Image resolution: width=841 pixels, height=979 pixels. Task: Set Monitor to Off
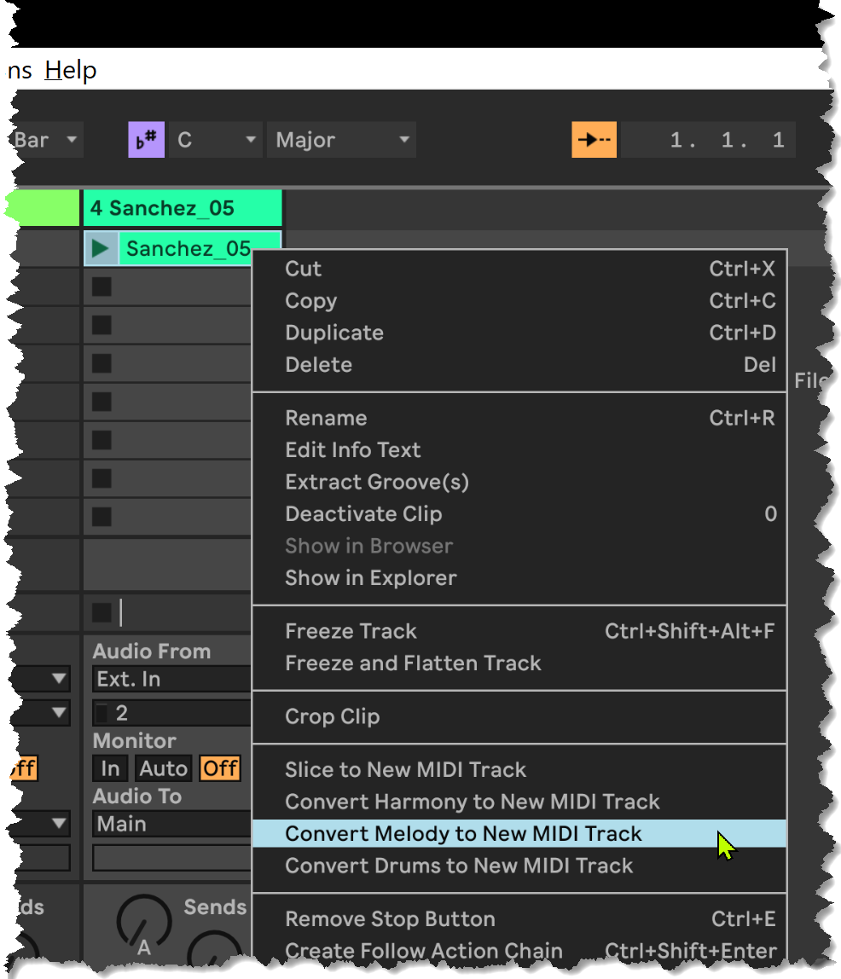click(219, 768)
